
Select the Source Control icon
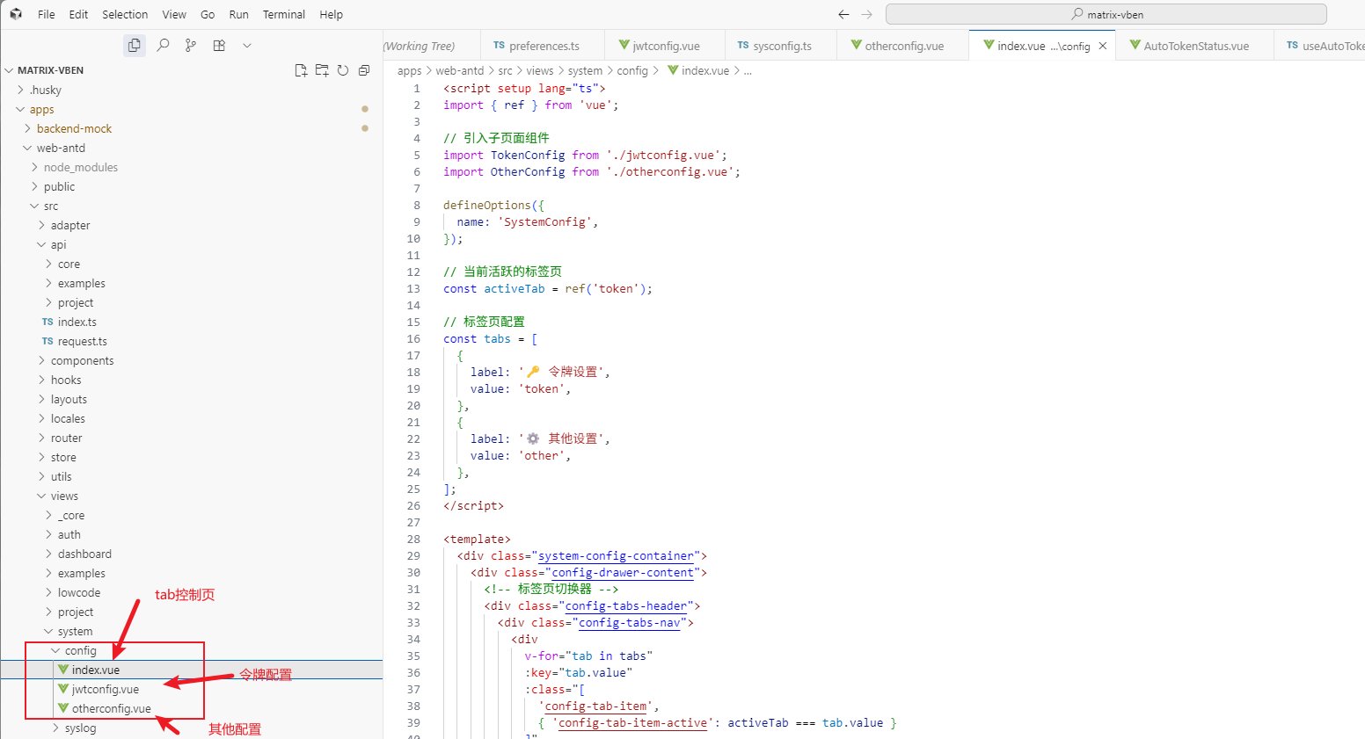(191, 45)
